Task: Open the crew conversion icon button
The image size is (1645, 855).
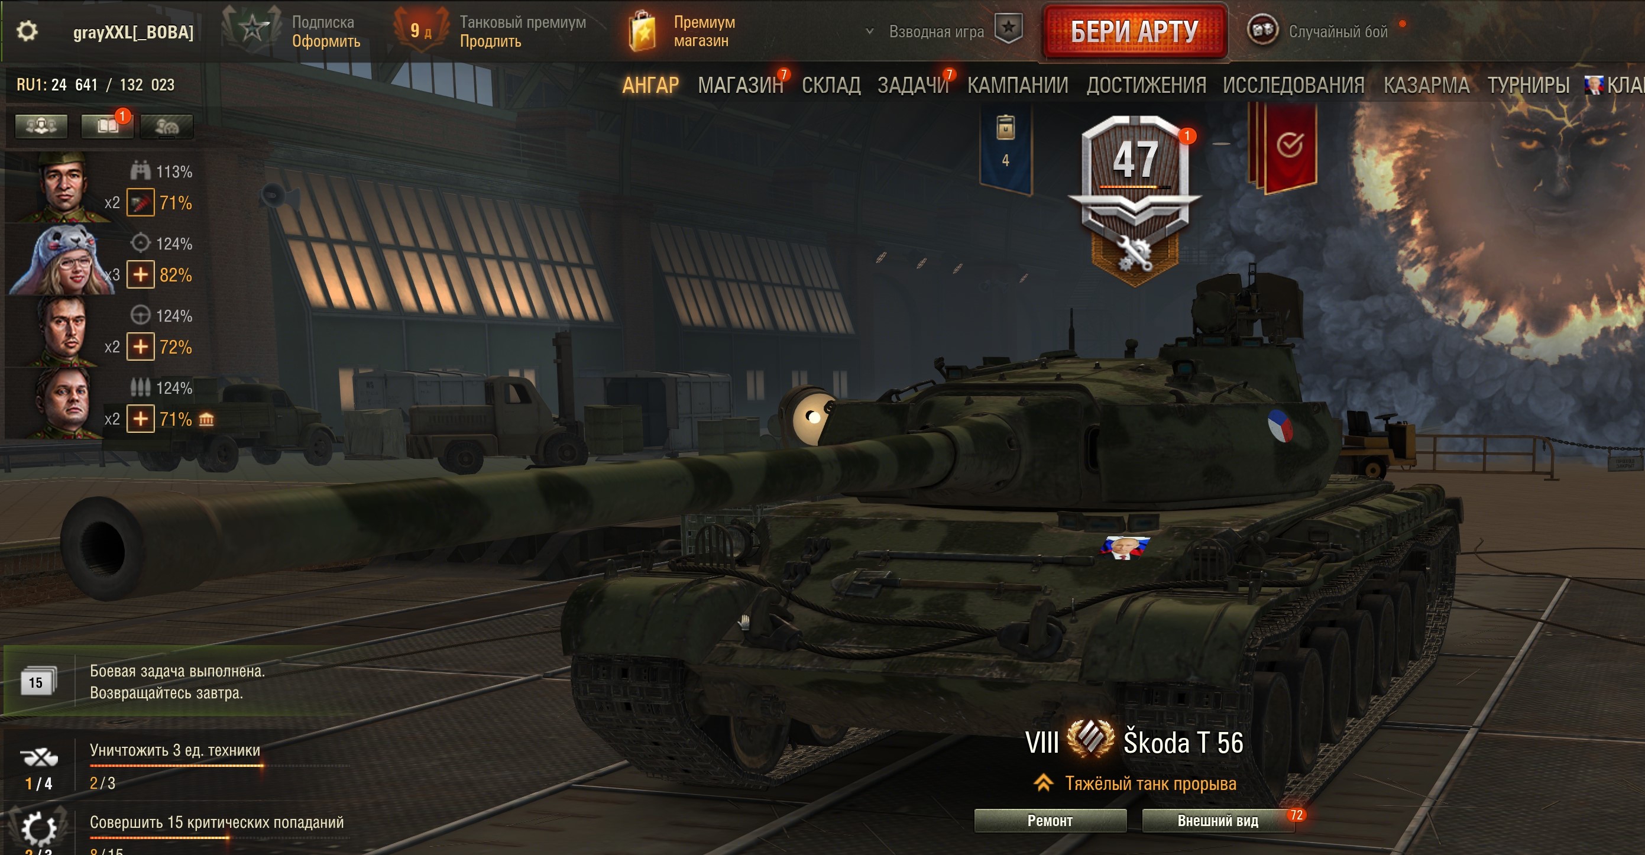Action: click(167, 126)
